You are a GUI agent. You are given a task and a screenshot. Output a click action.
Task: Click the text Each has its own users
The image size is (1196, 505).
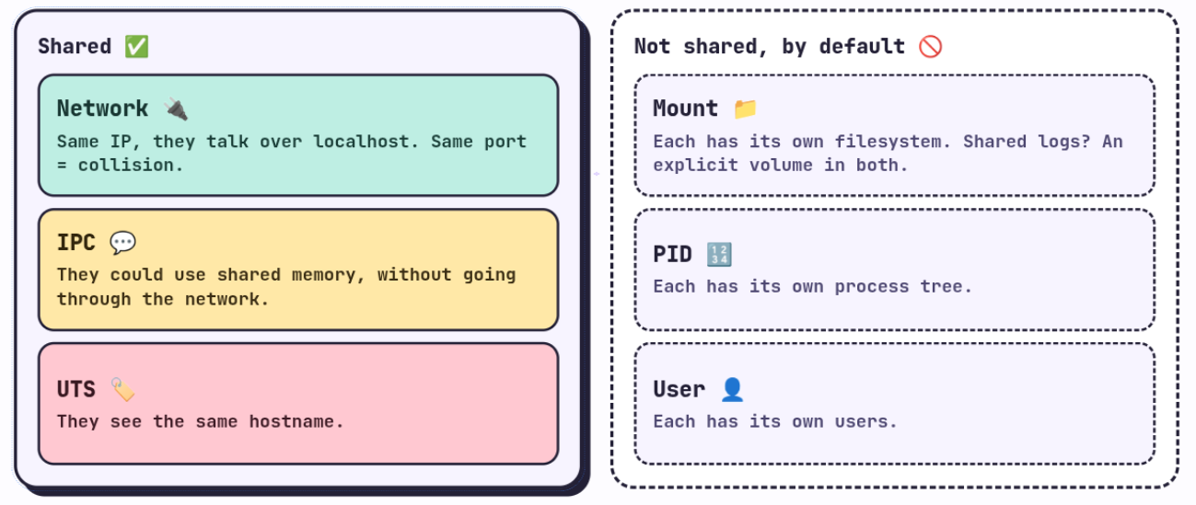tap(774, 421)
